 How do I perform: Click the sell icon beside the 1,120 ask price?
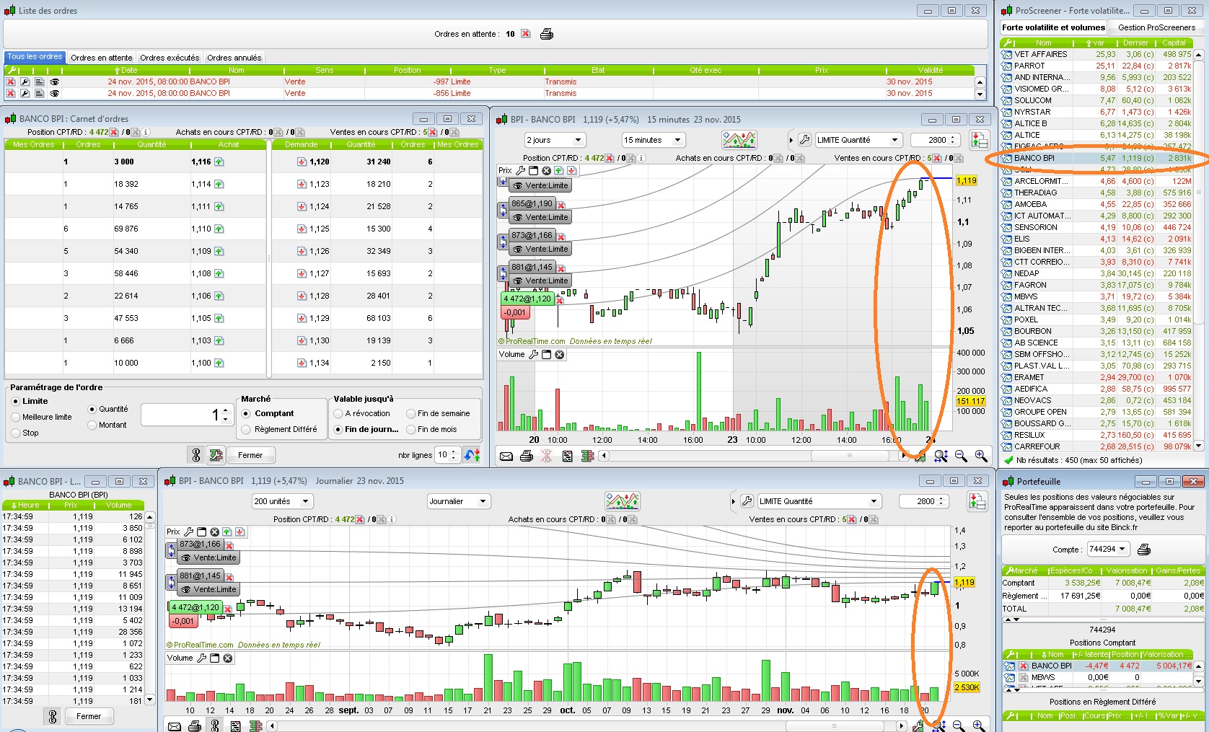pyautogui.click(x=302, y=162)
